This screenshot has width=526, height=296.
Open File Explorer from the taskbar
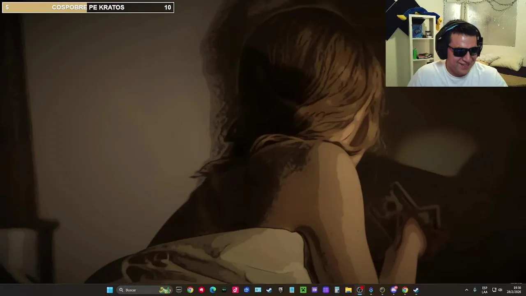click(x=348, y=290)
